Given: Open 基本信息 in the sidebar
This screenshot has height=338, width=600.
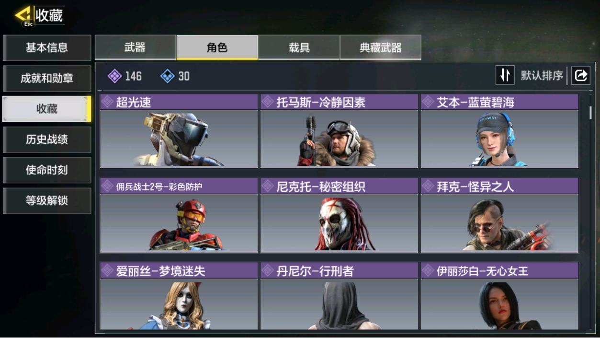Looking at the screenshot, I should tap(47, 47).
